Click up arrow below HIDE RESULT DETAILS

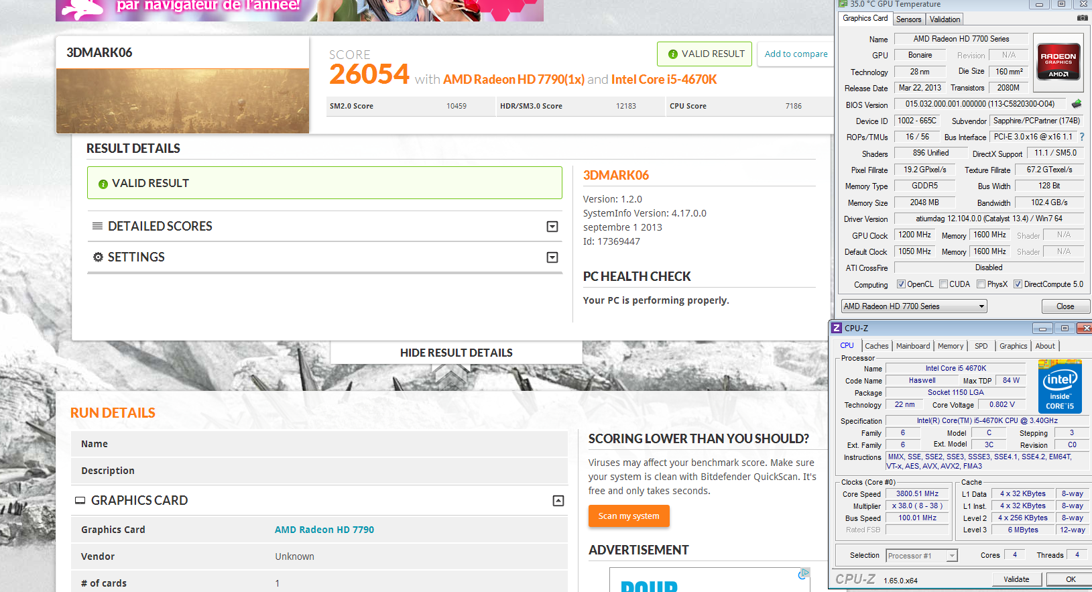pyautogui.click(x=450, y=374)
